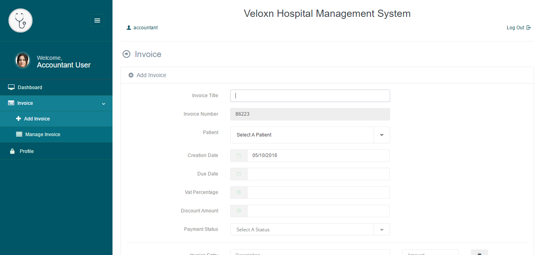Screen dimensions: 538x255
Task: Click the Vat Percentage info icon
Action: 239,192
